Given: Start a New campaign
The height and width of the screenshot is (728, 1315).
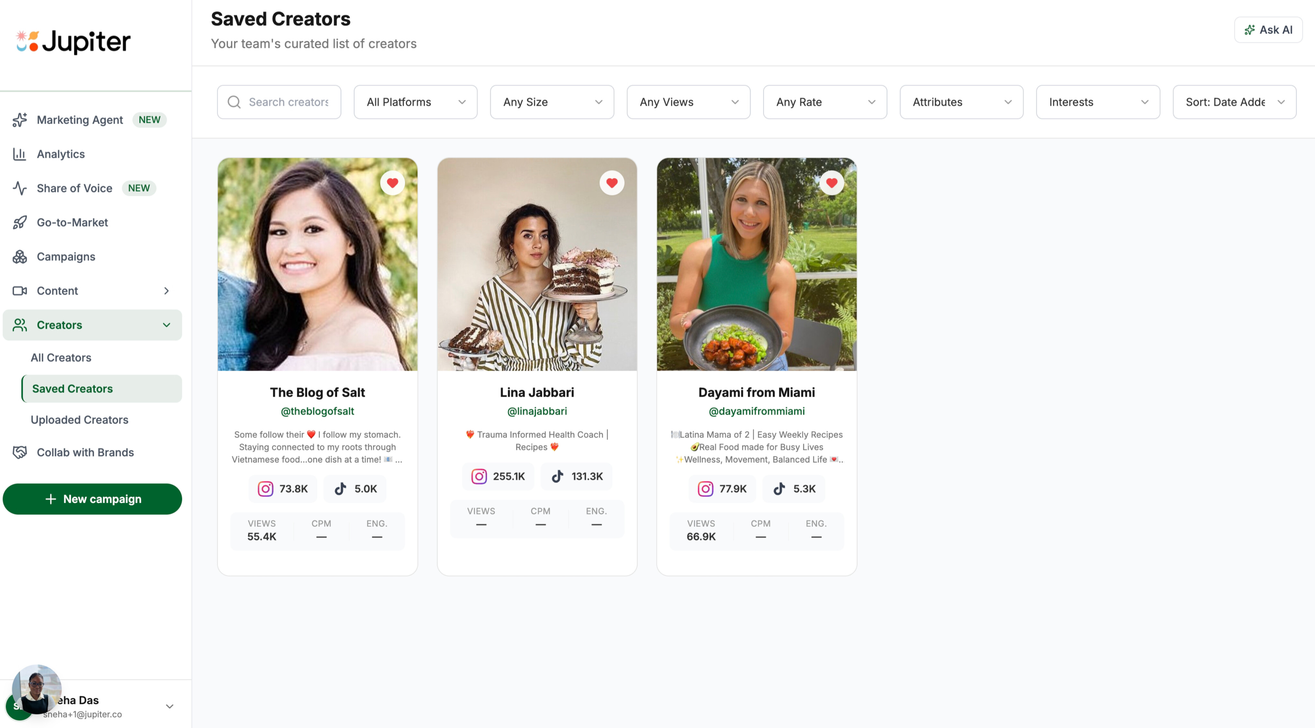Looking at the screenshot, I should [92, 499].
